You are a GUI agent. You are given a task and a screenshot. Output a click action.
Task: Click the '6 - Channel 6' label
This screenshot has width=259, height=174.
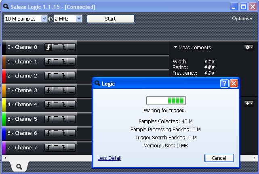(22, 133)
